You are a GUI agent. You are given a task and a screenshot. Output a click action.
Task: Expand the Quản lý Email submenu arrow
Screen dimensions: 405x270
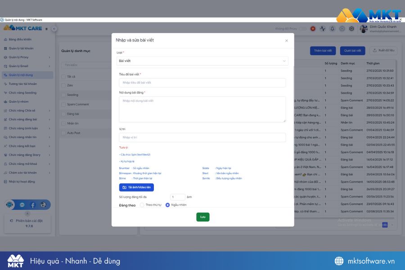pyautogui.click(x=49, y=66)
